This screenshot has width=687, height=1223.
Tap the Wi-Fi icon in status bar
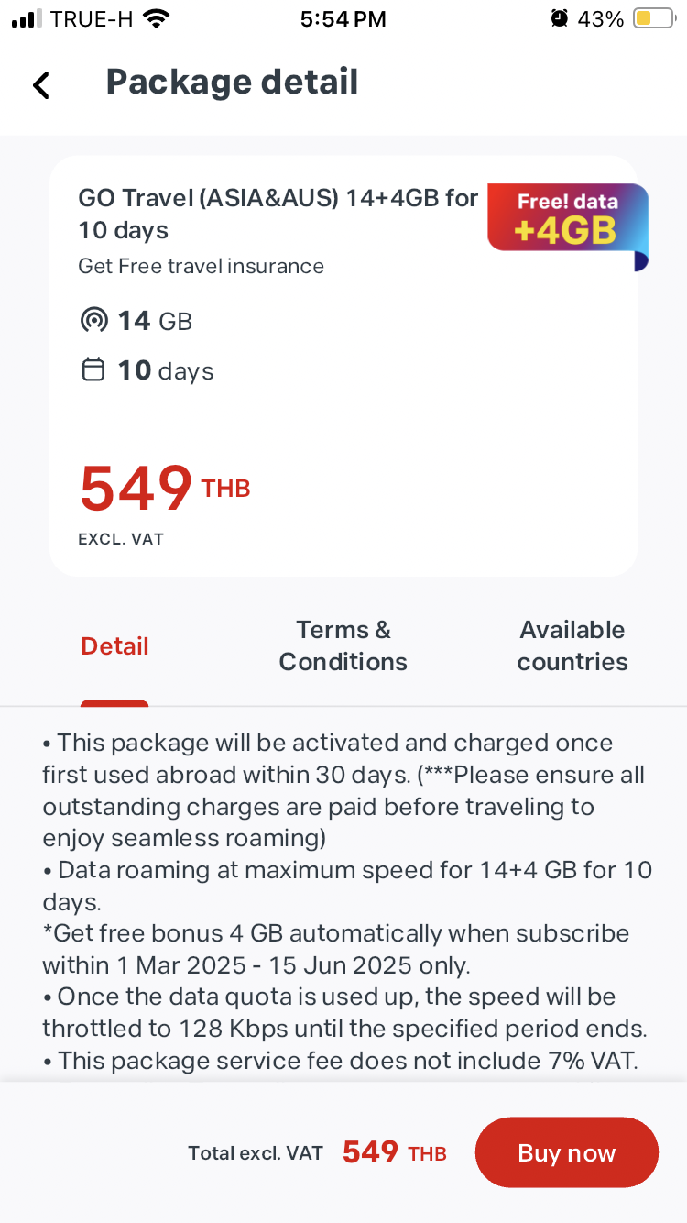[x=157, y=18]
